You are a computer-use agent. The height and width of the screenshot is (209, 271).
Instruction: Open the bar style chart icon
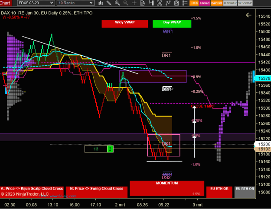(x=101, y=3)
